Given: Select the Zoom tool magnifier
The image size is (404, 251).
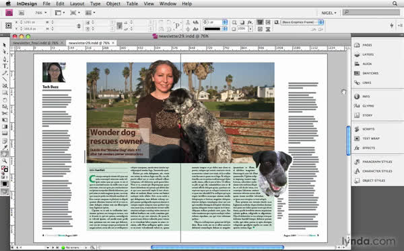Looking at the screenshot, I should [5, 161].
